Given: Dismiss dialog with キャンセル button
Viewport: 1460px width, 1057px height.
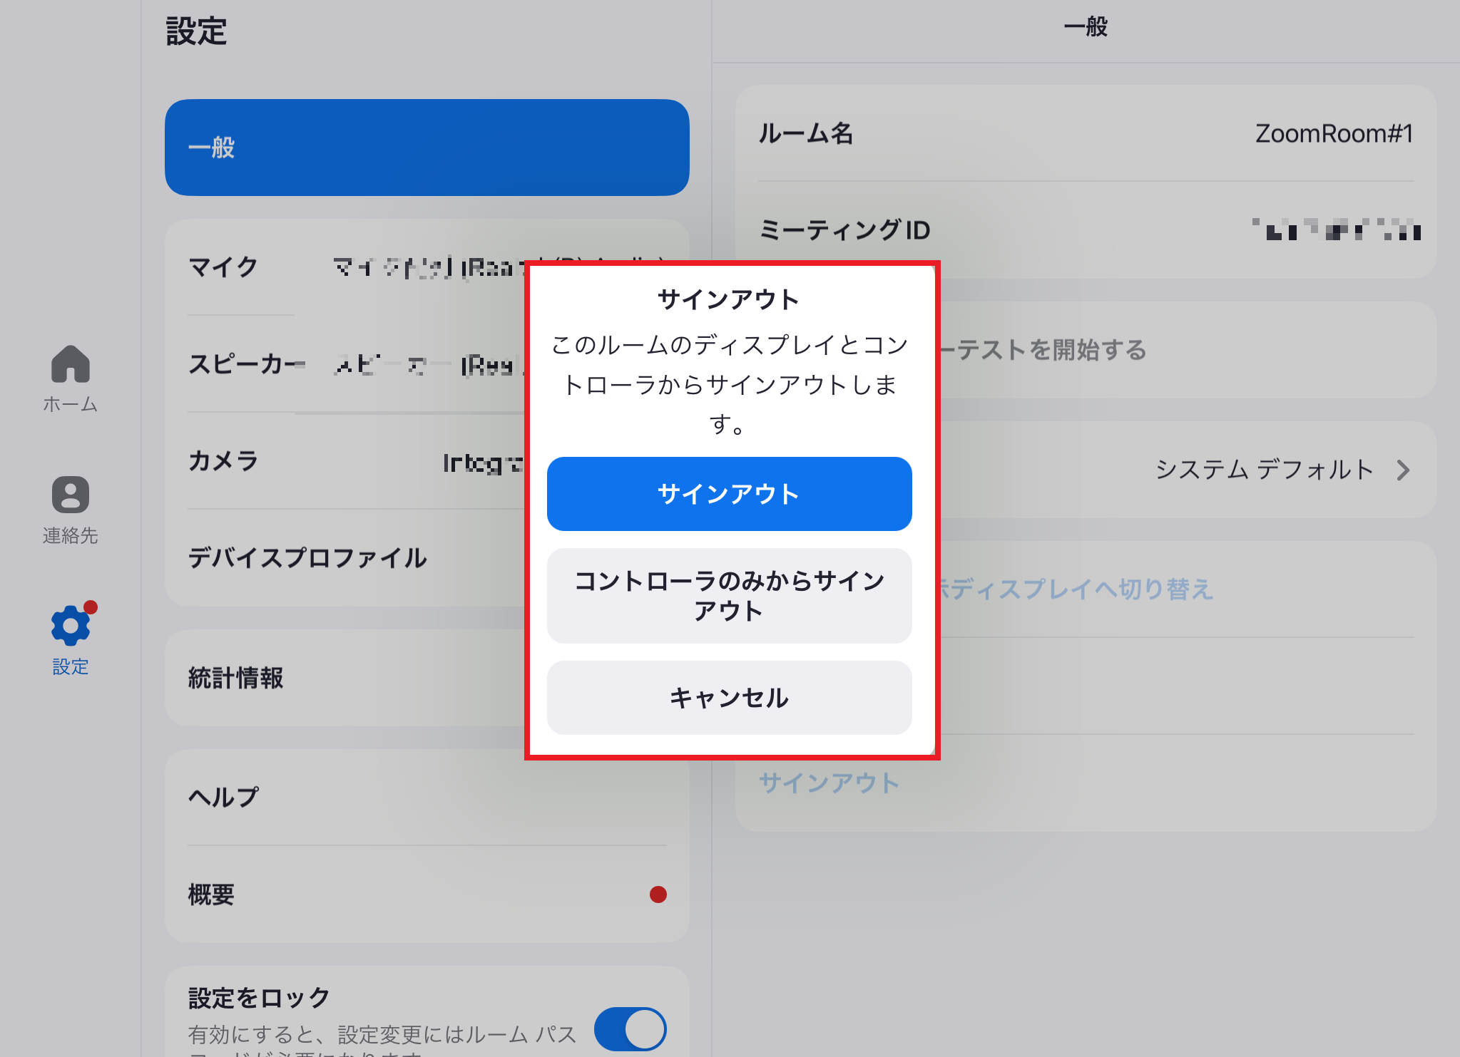Looking at the screenshot, I should click(729, 697).
